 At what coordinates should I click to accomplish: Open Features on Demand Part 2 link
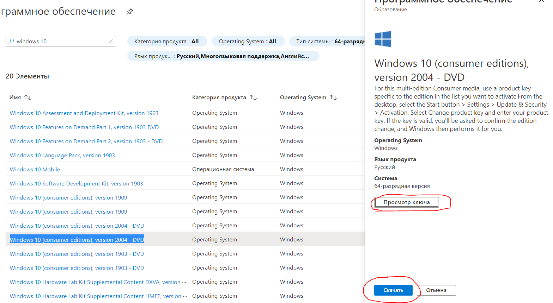click(x=86, y=141)
